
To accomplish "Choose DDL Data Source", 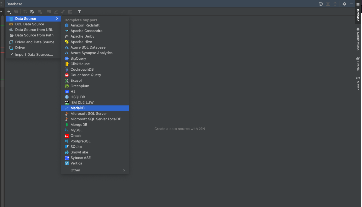I will pos(33,24).
